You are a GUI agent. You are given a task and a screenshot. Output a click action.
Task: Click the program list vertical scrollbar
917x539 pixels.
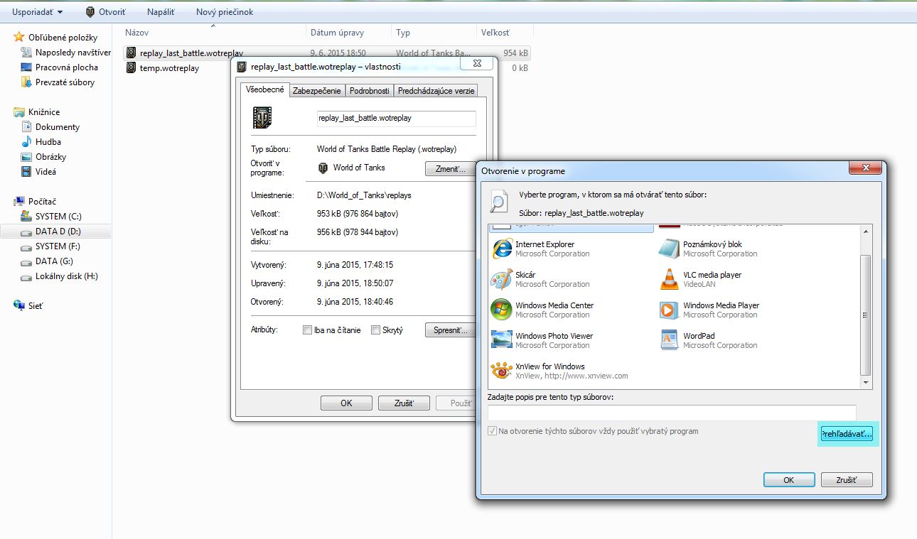pyautogui.click(x=865, y=312)
